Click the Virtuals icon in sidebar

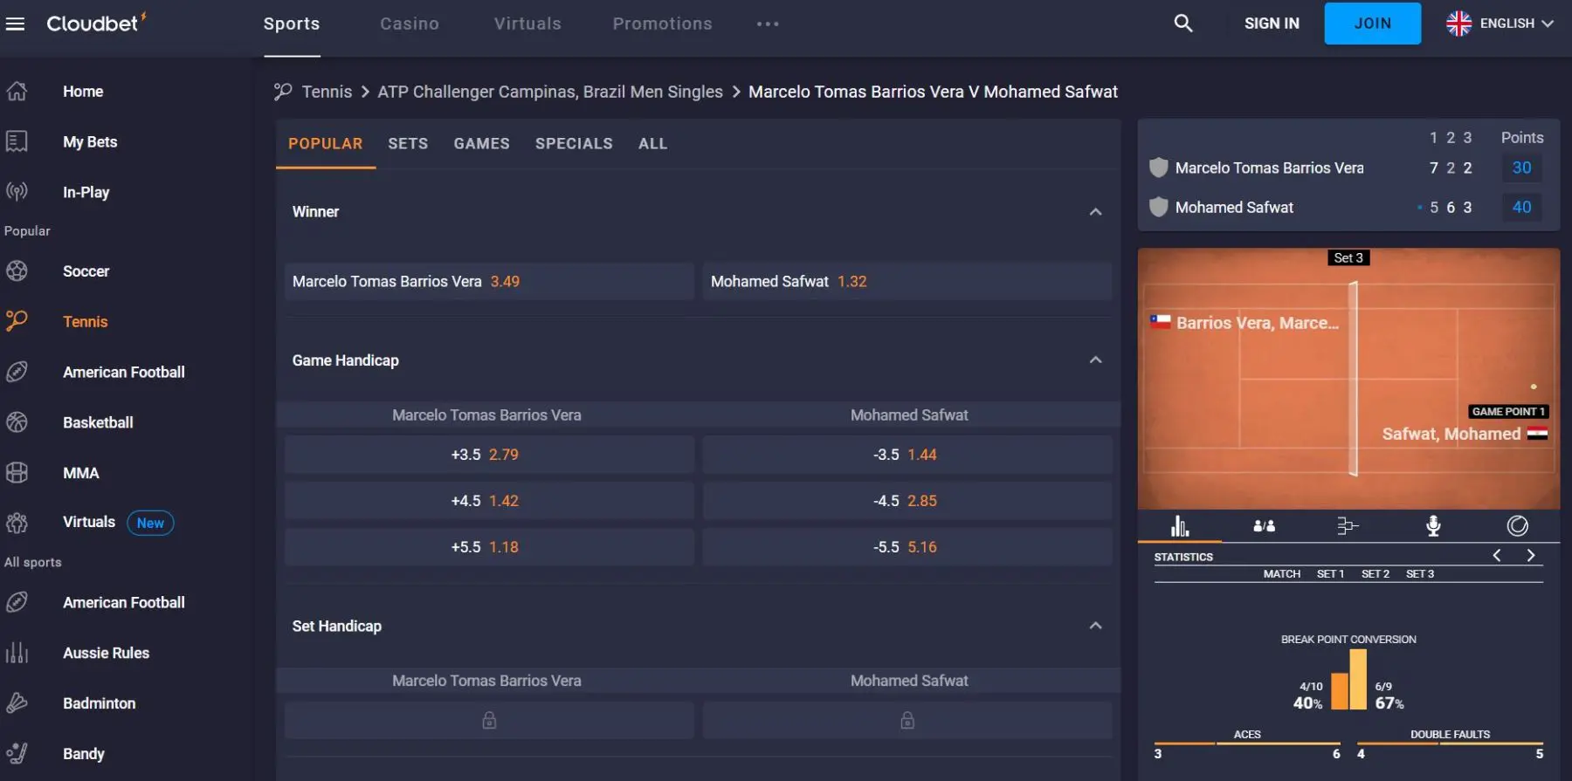click(17, 523)
